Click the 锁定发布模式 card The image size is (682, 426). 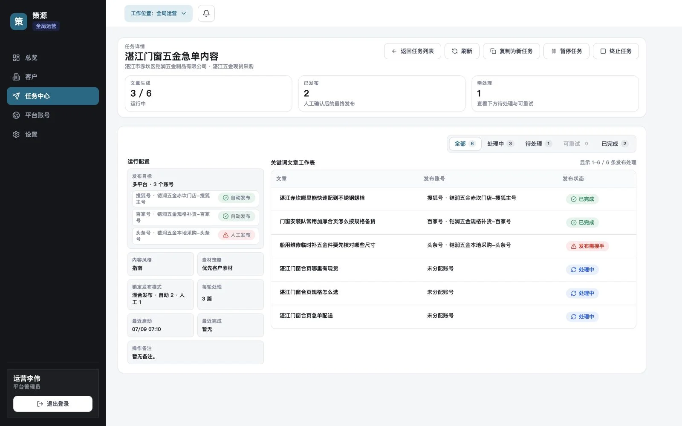click(161, 294)
